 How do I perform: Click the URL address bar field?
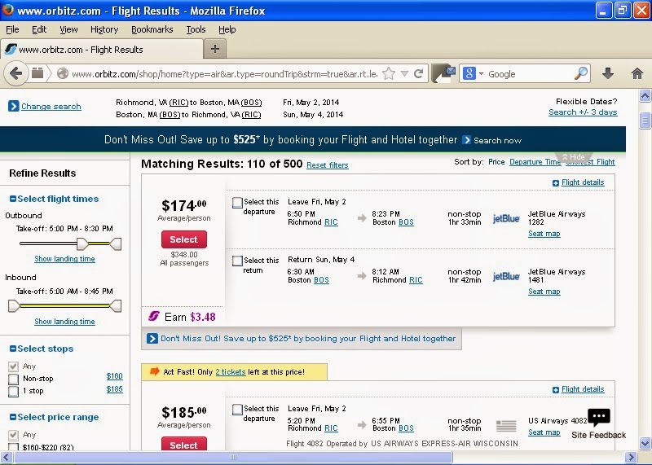pyautogui.click(x=225, y=74)
